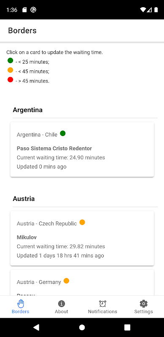
Task: Open the About info icon
Action: point(62,304)
